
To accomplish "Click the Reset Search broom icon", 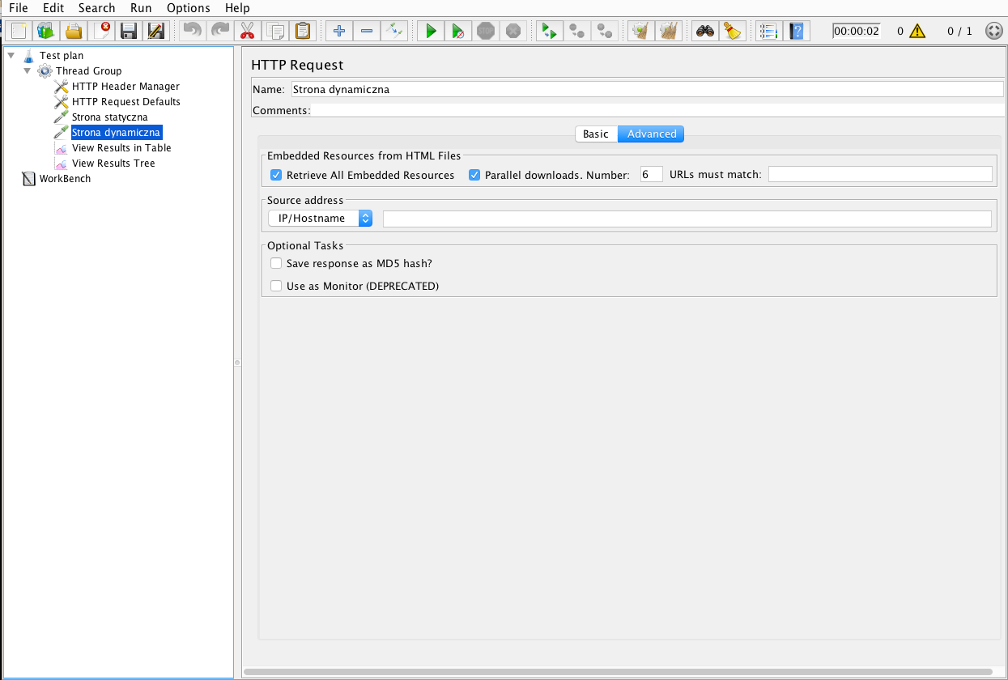I will click(x=733, y=32).
